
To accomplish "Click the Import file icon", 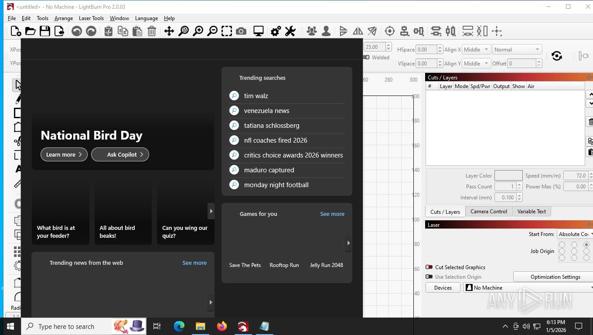I will click(59, 31).
